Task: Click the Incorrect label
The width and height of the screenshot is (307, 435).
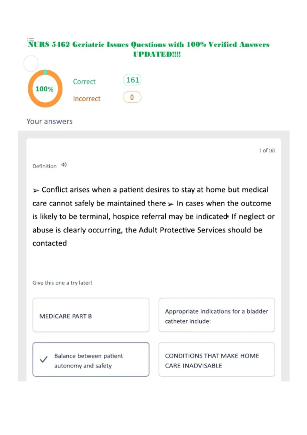Action: 87,99
